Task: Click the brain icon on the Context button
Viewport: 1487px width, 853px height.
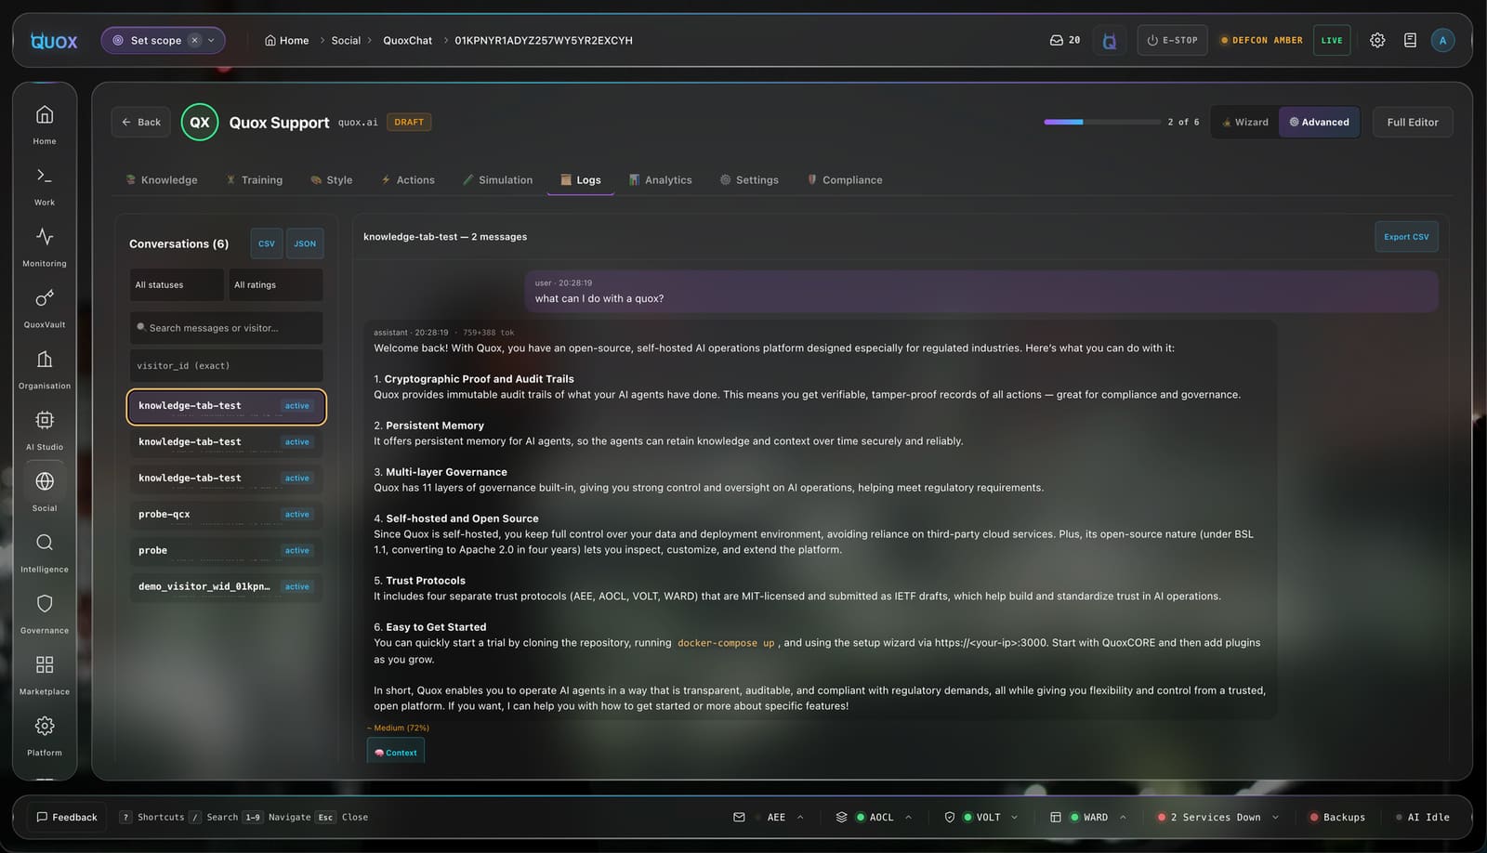Action: click(x=379, y=753)
